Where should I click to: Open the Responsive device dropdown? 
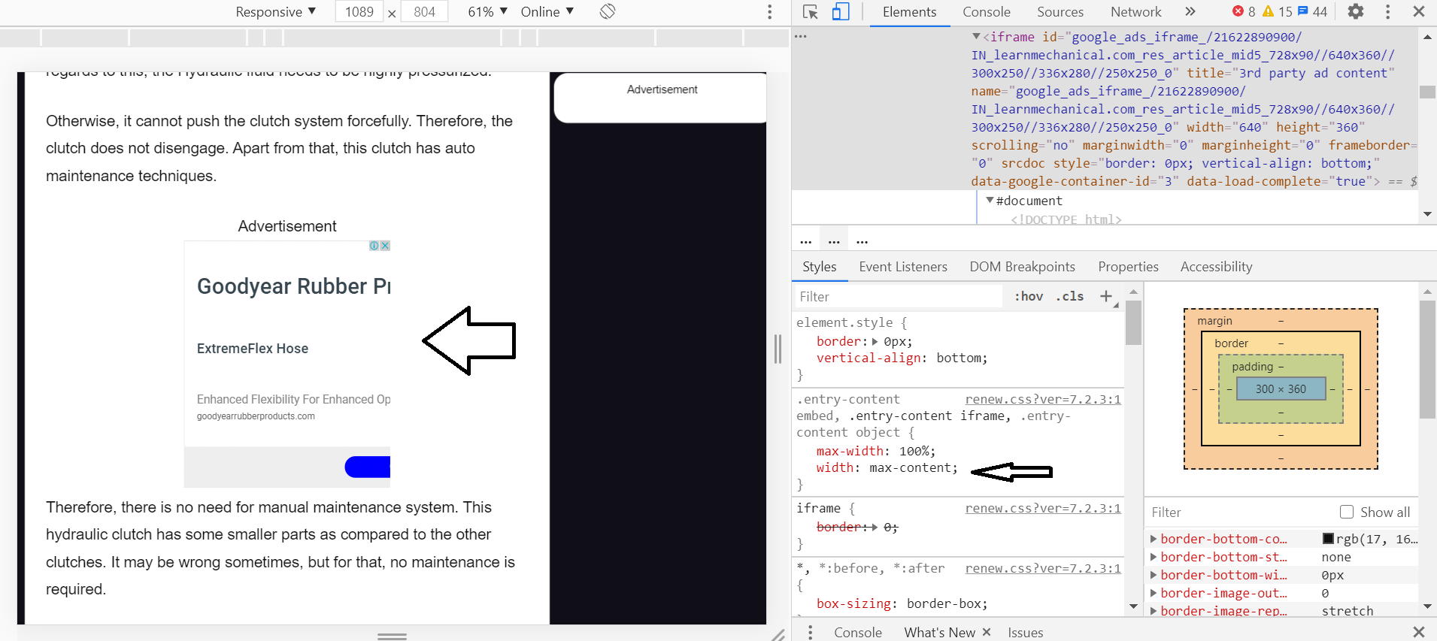275,11
